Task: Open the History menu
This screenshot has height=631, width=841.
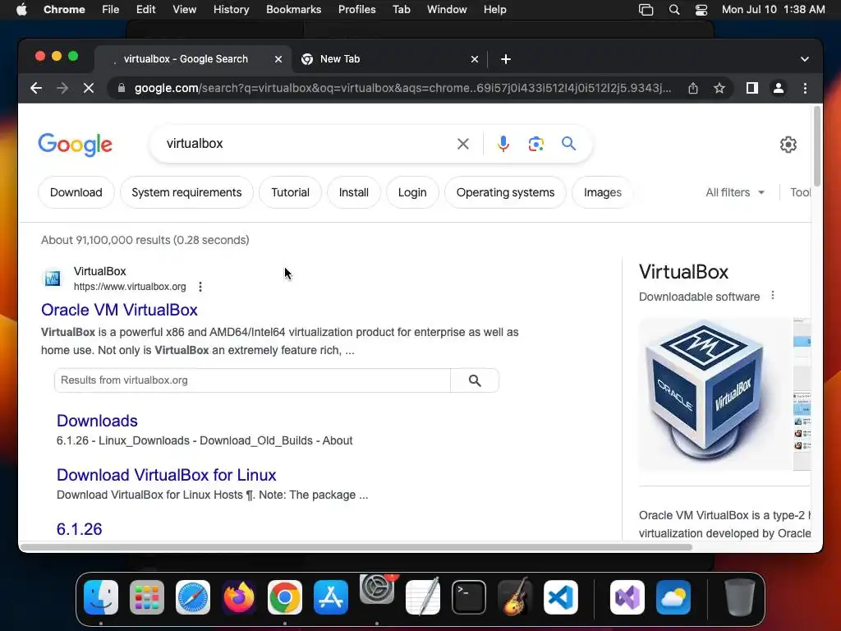Action: pyautogui.click(x=231, y=10)
